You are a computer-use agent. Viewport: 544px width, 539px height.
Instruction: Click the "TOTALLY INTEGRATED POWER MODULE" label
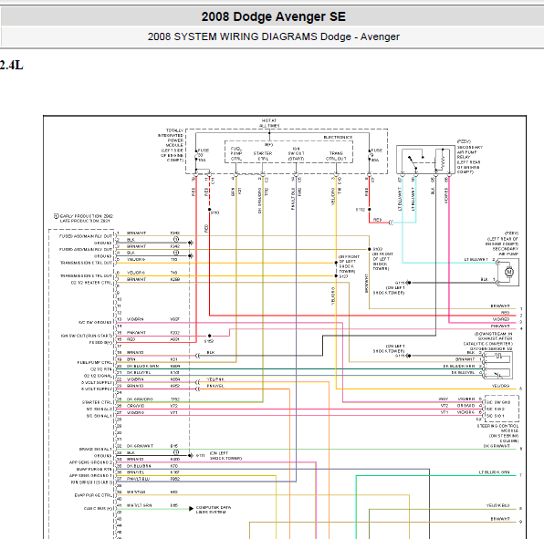pyautogui.click(x=171, y=145)
